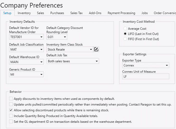
Task: Uncheck allow selecting discontinued products checkbox
Action: click(x=11, y=110)
